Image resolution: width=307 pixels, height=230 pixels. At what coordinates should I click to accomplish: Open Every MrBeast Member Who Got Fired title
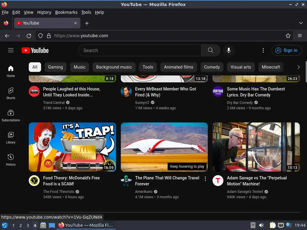pyautogui.click(x=165, y=92)
